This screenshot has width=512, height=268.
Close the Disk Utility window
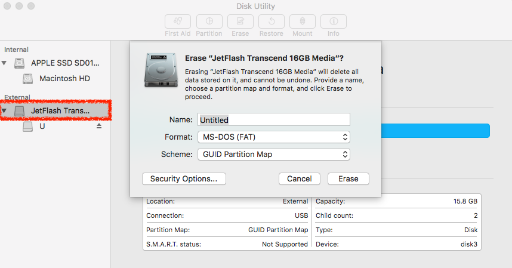(7, 6)
